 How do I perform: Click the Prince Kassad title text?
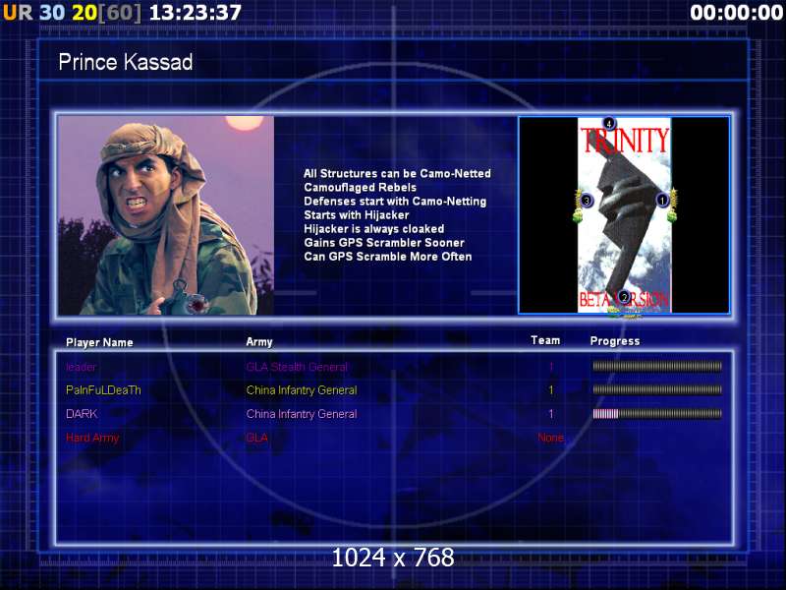click(x=126, y=63)
